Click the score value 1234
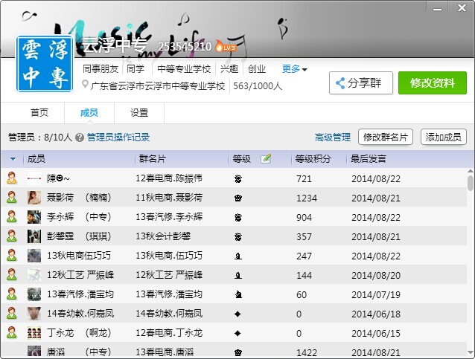This screenshot has width=475, height=359. tap(307, 198)
